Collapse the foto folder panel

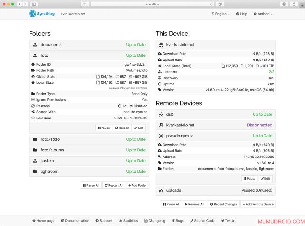(x=89, y=55)
